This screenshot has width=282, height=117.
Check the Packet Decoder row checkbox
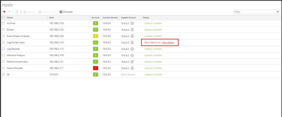[x=3, y=68]
